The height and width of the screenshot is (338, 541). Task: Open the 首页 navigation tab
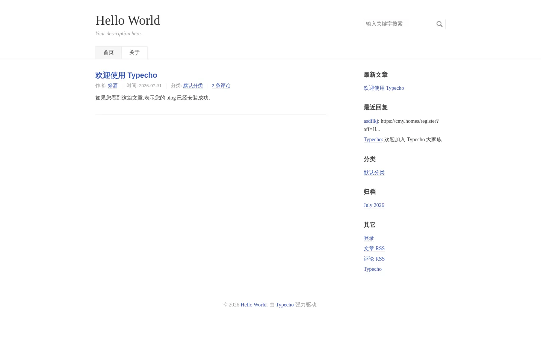click(109, 53)
